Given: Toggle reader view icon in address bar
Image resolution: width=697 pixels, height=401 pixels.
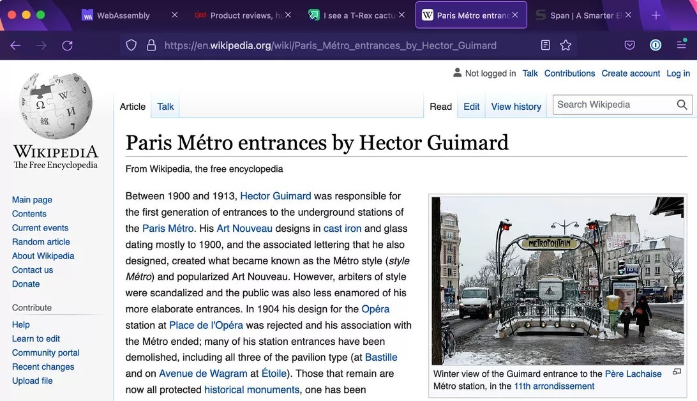Looking at the screenshot, I should [x=546, y=45].
